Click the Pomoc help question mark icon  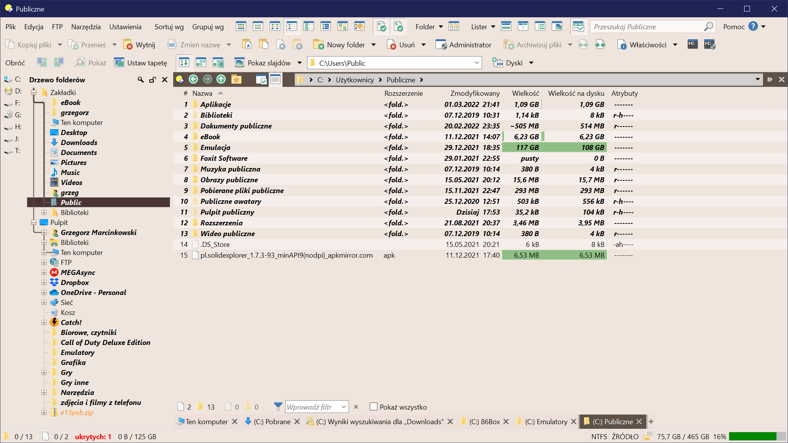753,26
